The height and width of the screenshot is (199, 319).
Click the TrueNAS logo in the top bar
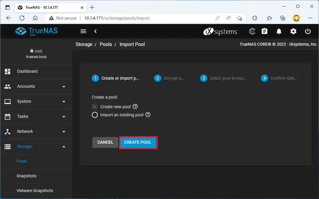(x=36, y=31)
